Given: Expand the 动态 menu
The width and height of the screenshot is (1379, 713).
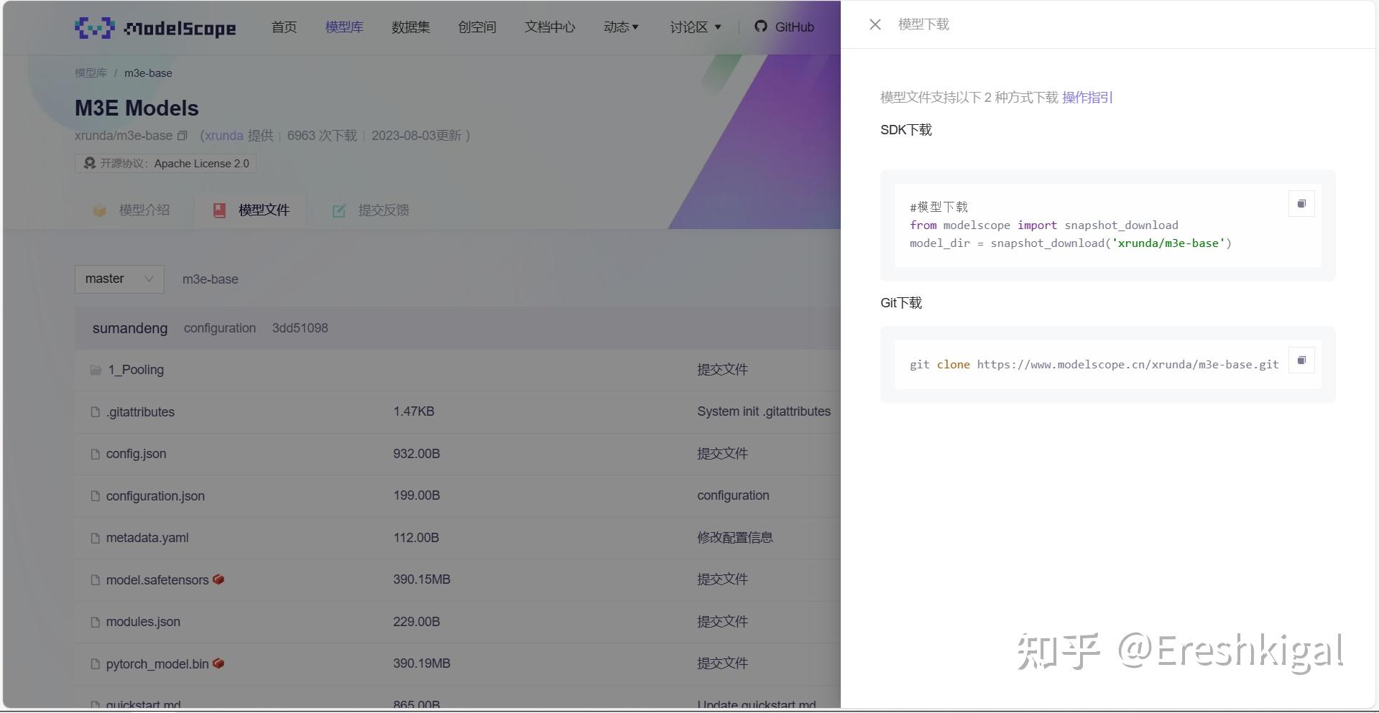Looking at the screenshot, I should [620, 27].
